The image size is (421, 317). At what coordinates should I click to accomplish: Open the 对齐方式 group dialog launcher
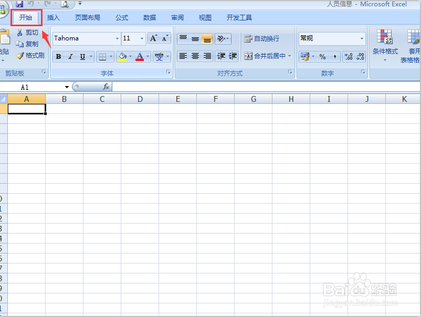[x=290, y=72]
